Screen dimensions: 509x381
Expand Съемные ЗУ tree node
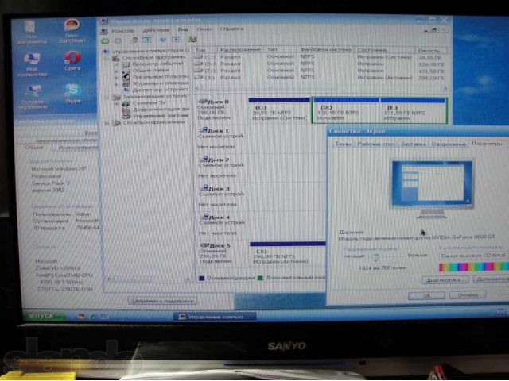pyautogui.click(x=116, y=103)
